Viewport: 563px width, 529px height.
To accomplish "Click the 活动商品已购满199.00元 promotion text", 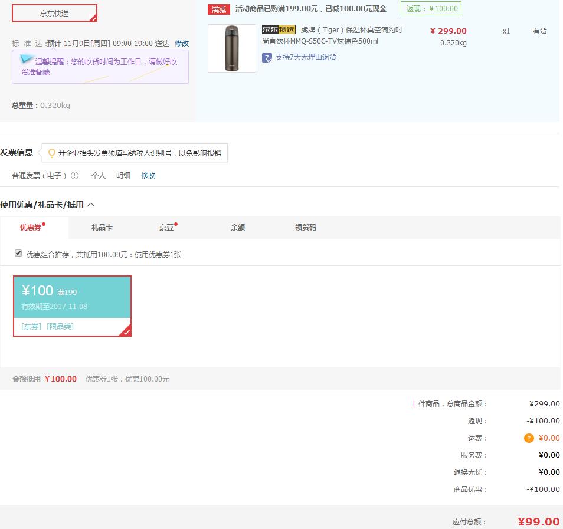I will (x=311, y=9).
